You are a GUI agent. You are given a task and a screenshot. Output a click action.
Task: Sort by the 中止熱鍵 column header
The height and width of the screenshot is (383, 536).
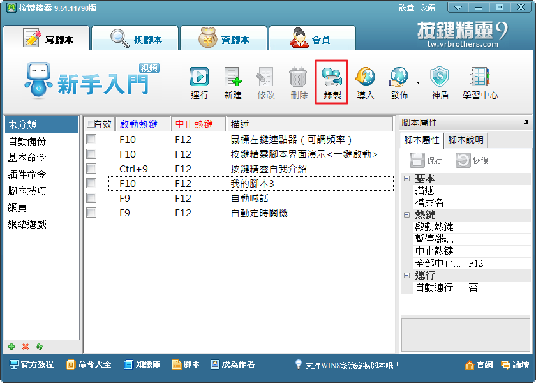click(x=198, y=124)
